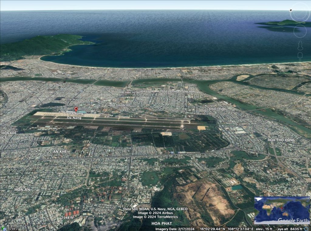
Task: Select the Street View pegman icon
Action: coord(300,45)
